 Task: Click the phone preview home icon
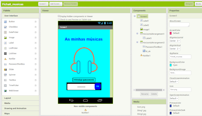(x=86, y=100)
